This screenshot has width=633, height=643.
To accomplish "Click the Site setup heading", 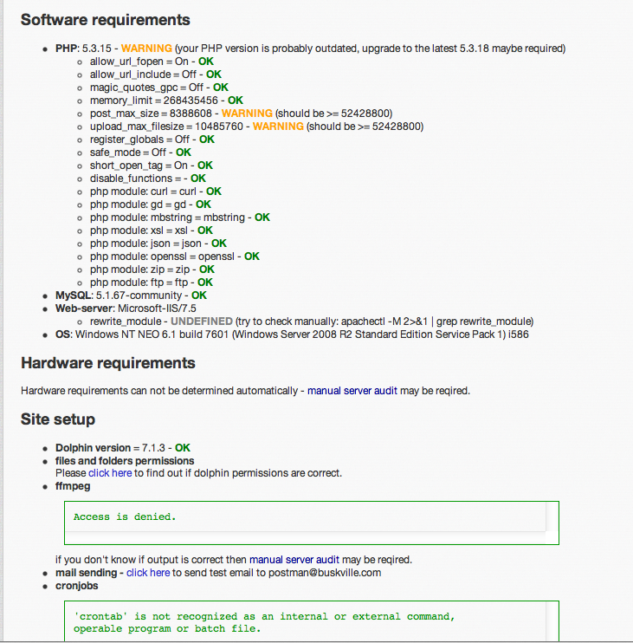I will pyautogui.click(x=58, y=419).
